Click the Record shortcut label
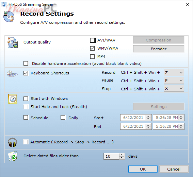193x177 pixels. pyautogui.click(x=109, y=72)
